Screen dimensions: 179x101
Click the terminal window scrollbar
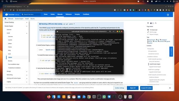click(123, 69)
